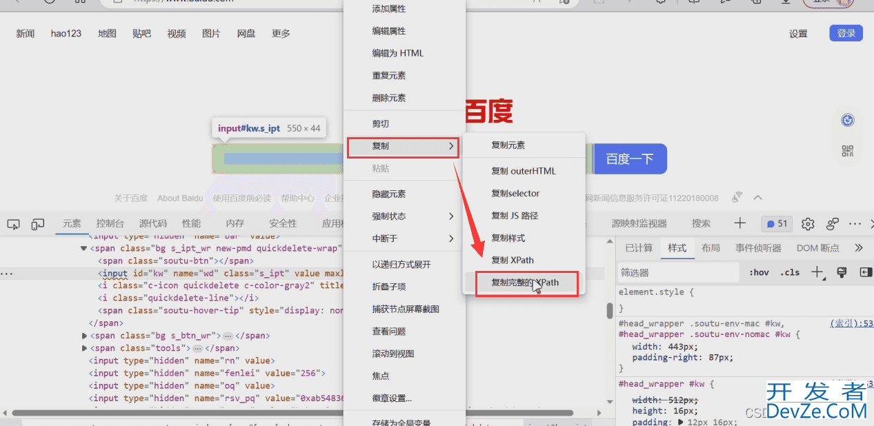Click the 百度一下 search button
The width and height of the screenshot is (874, 426).
pos(630,159)
